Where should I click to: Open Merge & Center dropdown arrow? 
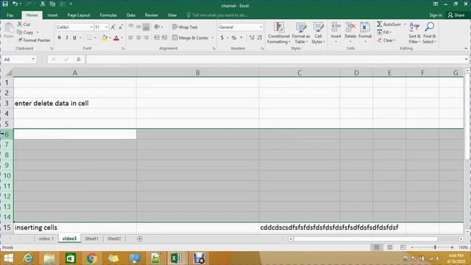(213, 38)
